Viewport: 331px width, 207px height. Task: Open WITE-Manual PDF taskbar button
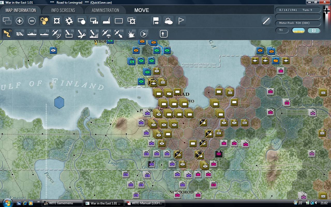[145, 203]
